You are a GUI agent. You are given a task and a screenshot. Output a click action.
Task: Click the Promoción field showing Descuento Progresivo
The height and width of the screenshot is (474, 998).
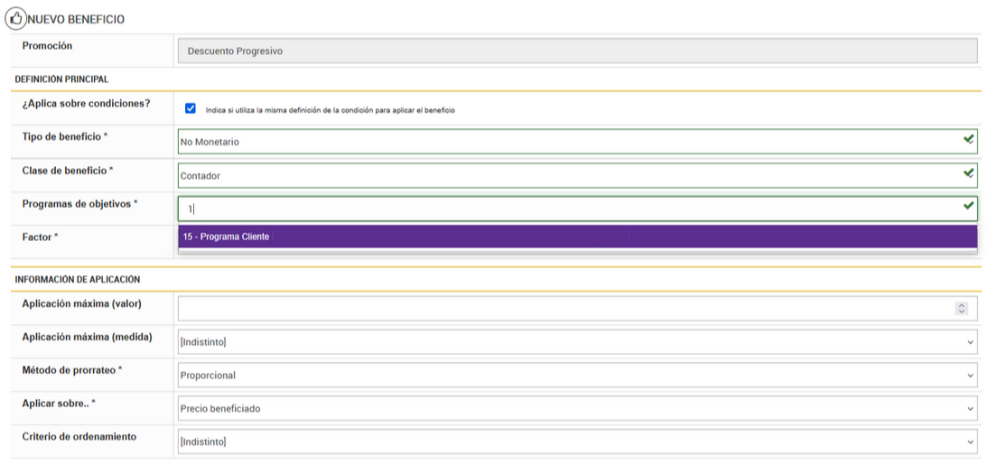(x=576, y=51)
